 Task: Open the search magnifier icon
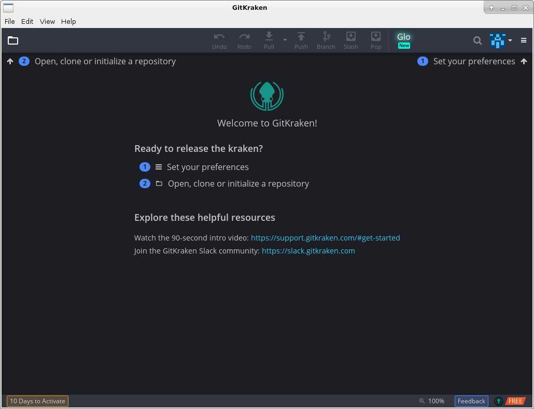click(477, 40)
